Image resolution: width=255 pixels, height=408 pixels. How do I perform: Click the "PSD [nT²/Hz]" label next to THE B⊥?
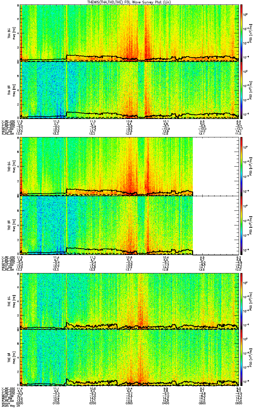[250, 301]
